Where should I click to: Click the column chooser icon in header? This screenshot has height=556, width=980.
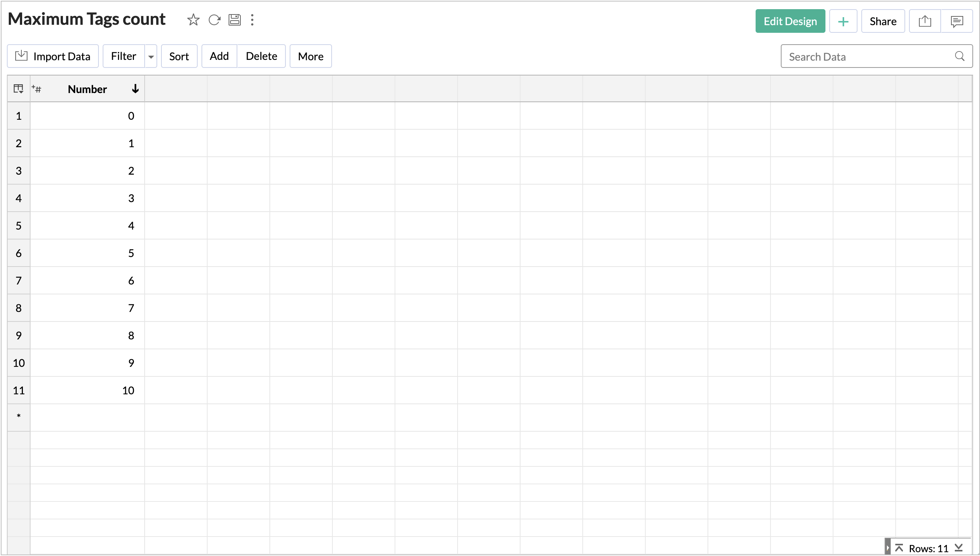[18, 89]
